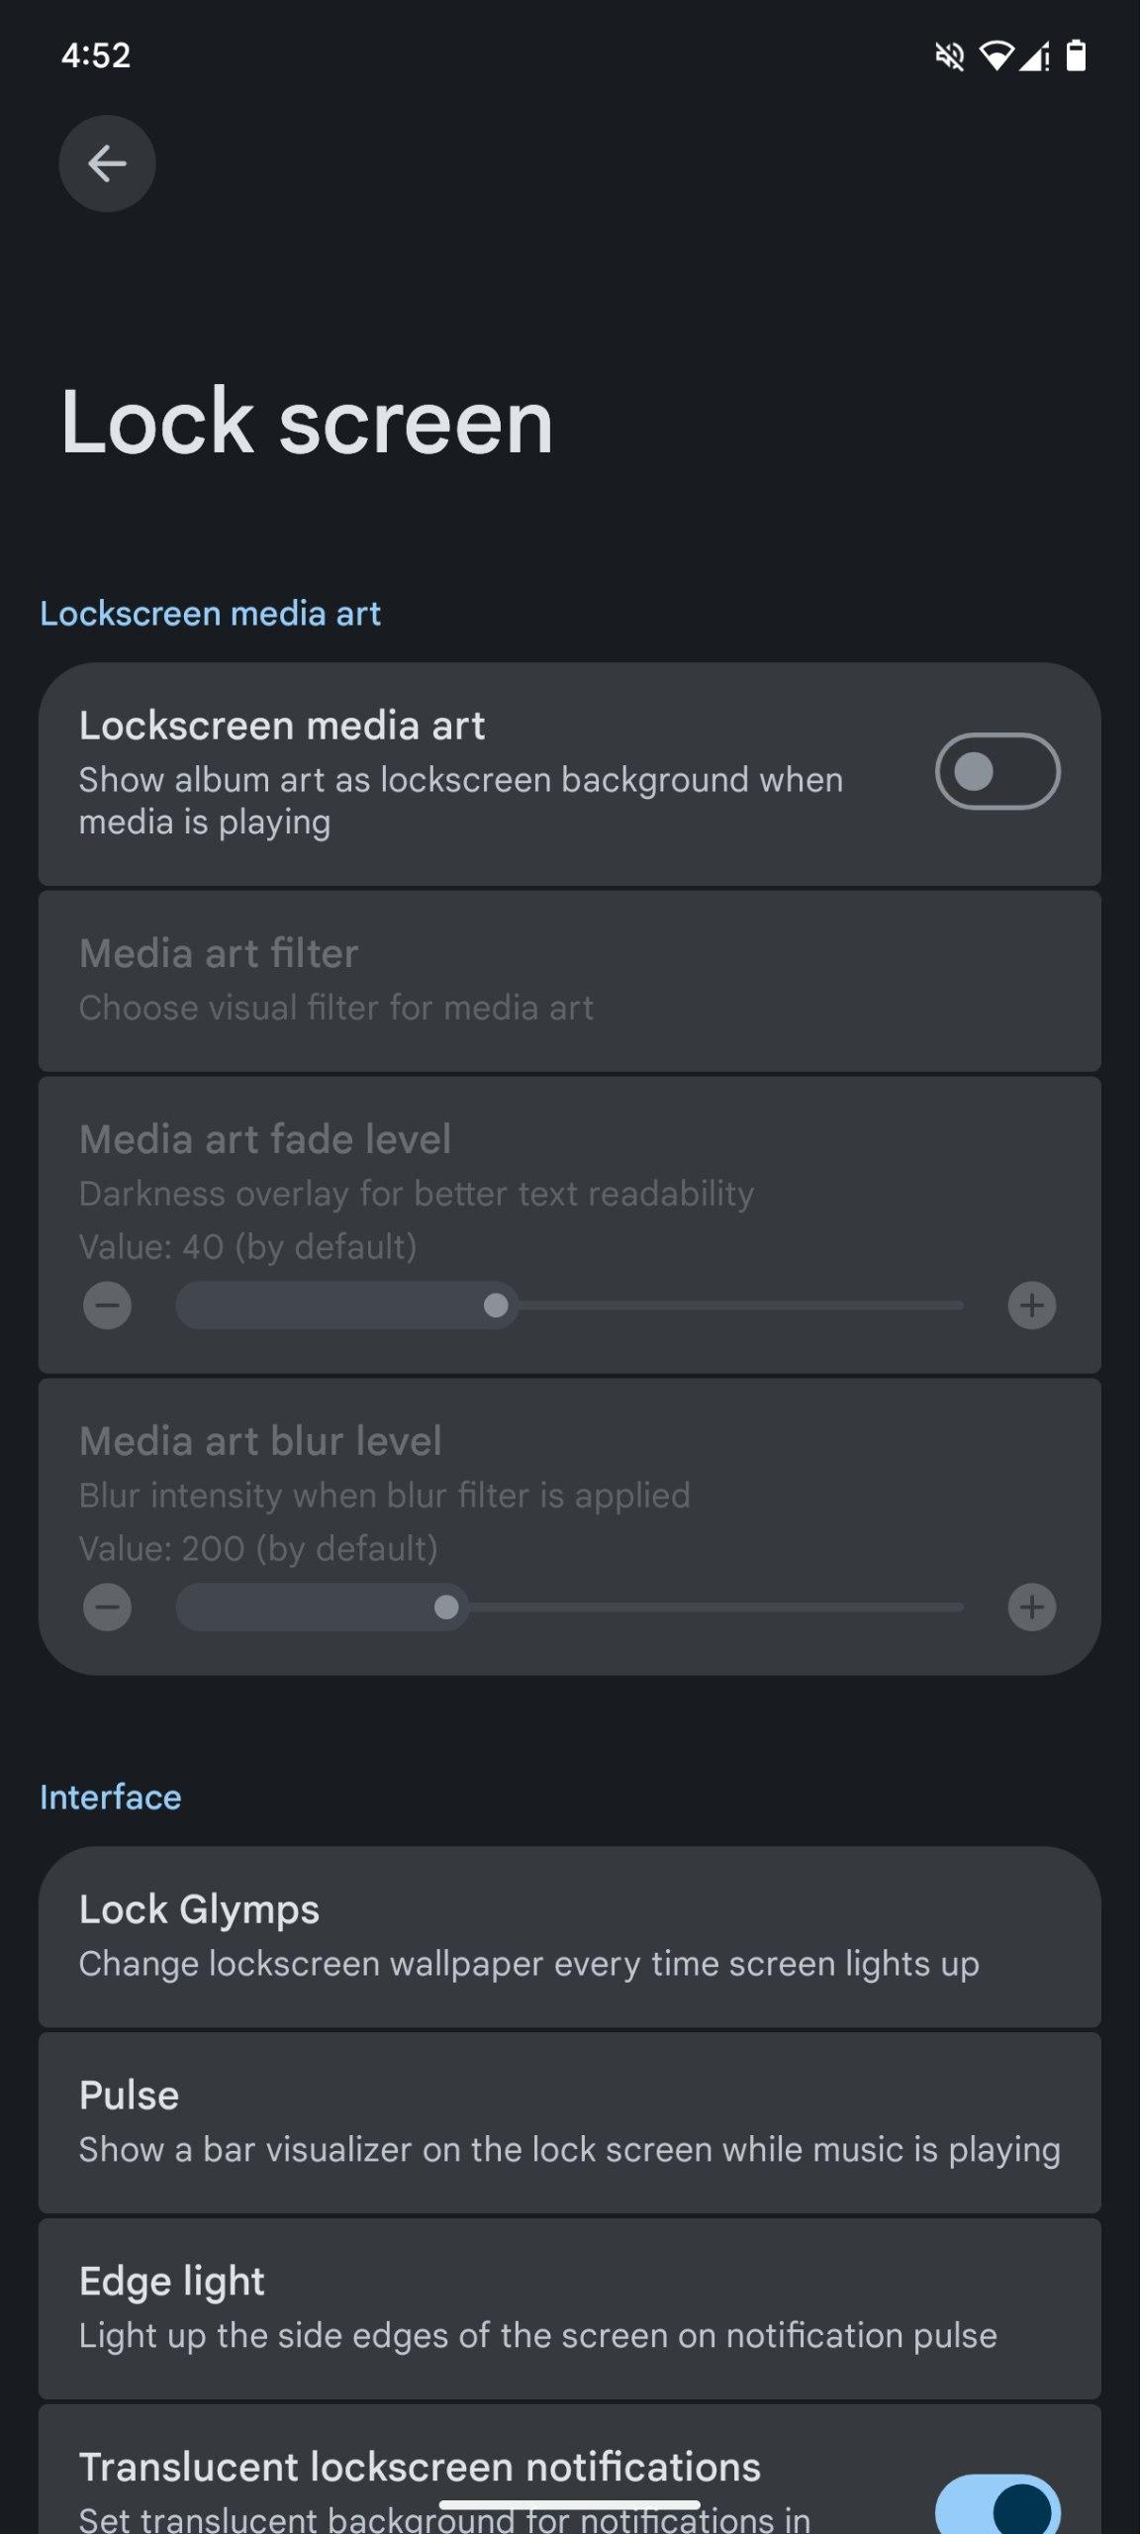The height and width of the screenshot is (2534, 1140).
Task: Tap the Interface section header
Action: pos(111,1797)
